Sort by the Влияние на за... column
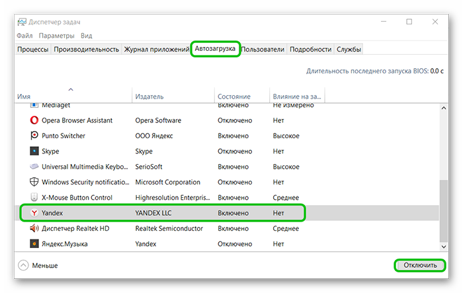 coord(297,95)
